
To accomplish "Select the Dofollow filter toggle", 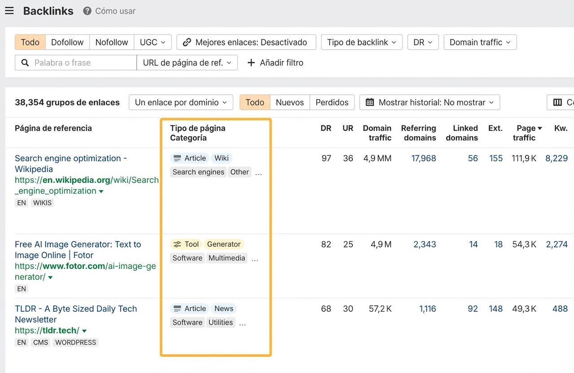I will [67, 42].
